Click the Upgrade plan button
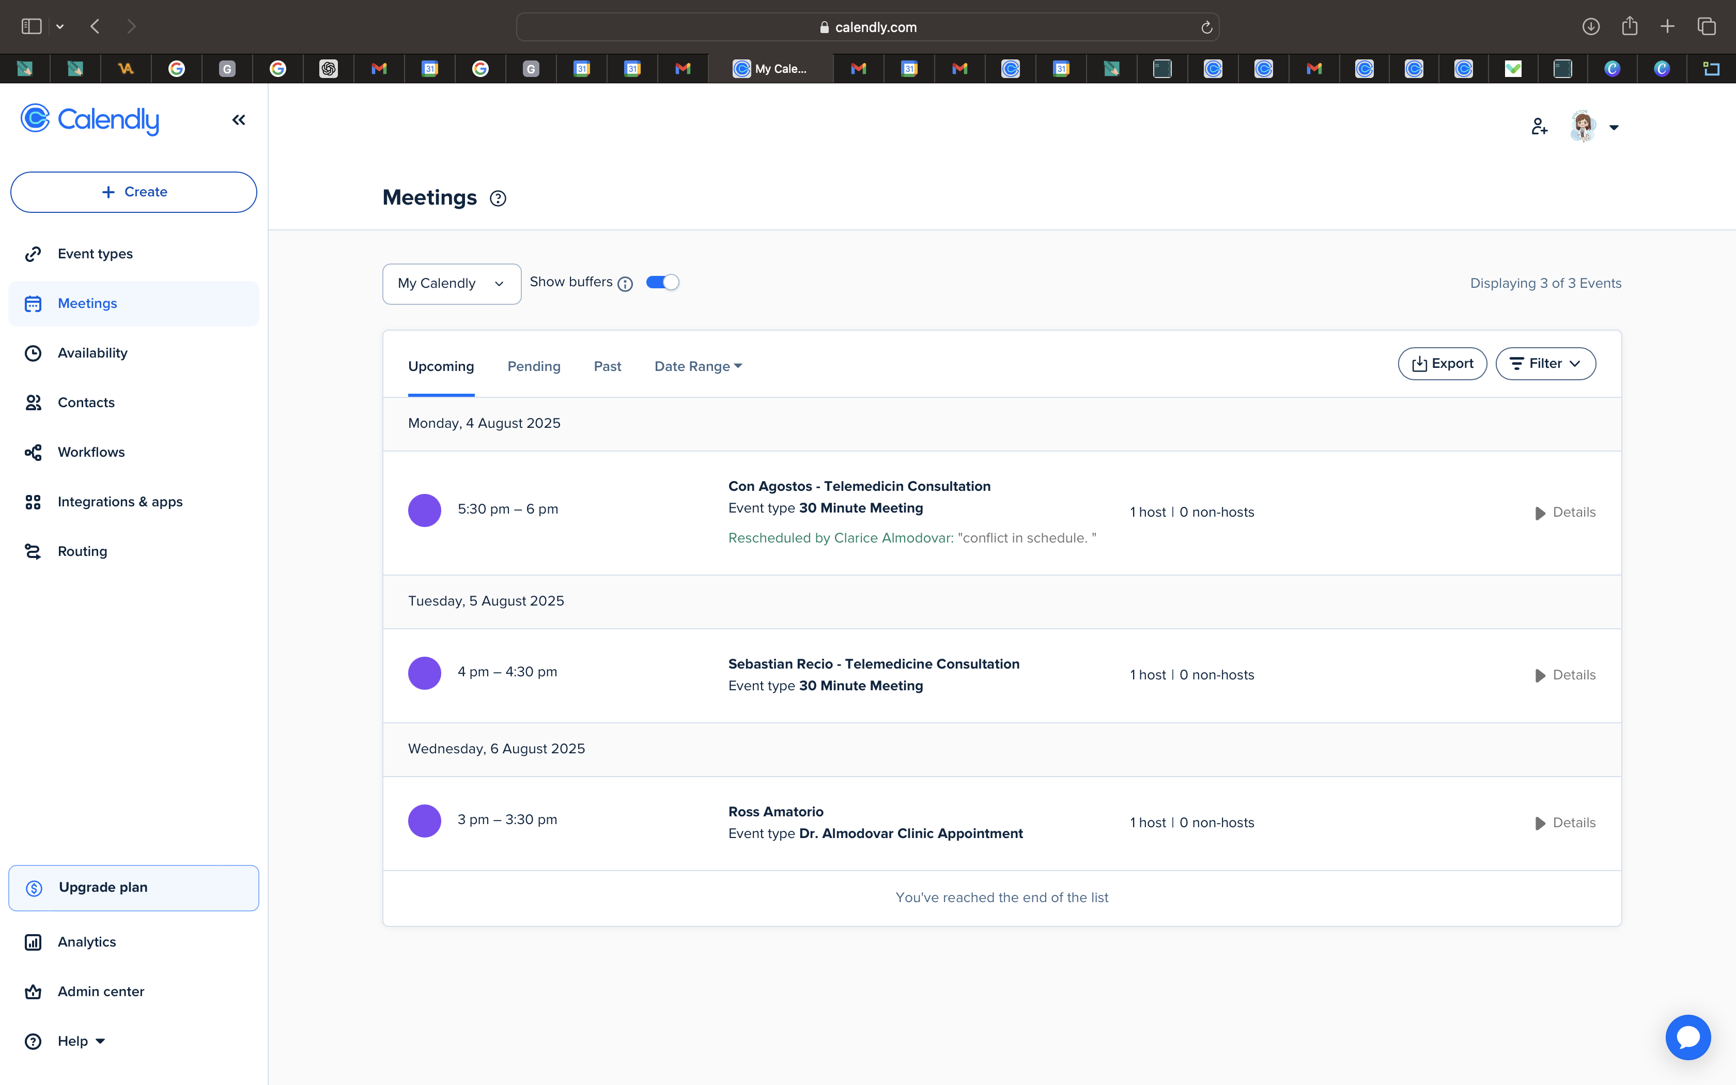Image resolution: width=1736 pixels, height=1085 pixels. point(133,888)
